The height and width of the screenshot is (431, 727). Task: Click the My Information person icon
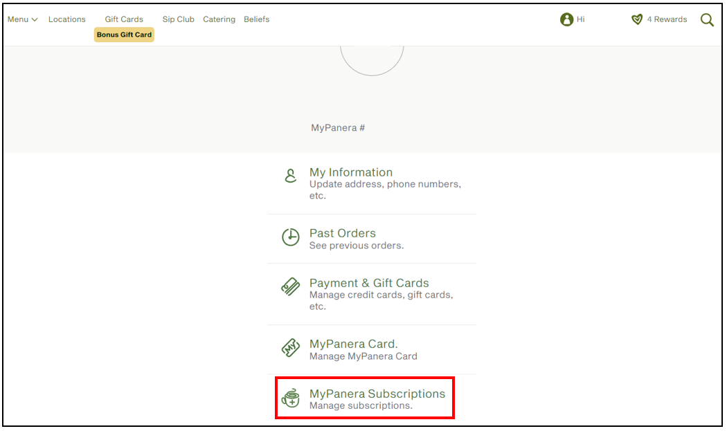pos(291,176)
